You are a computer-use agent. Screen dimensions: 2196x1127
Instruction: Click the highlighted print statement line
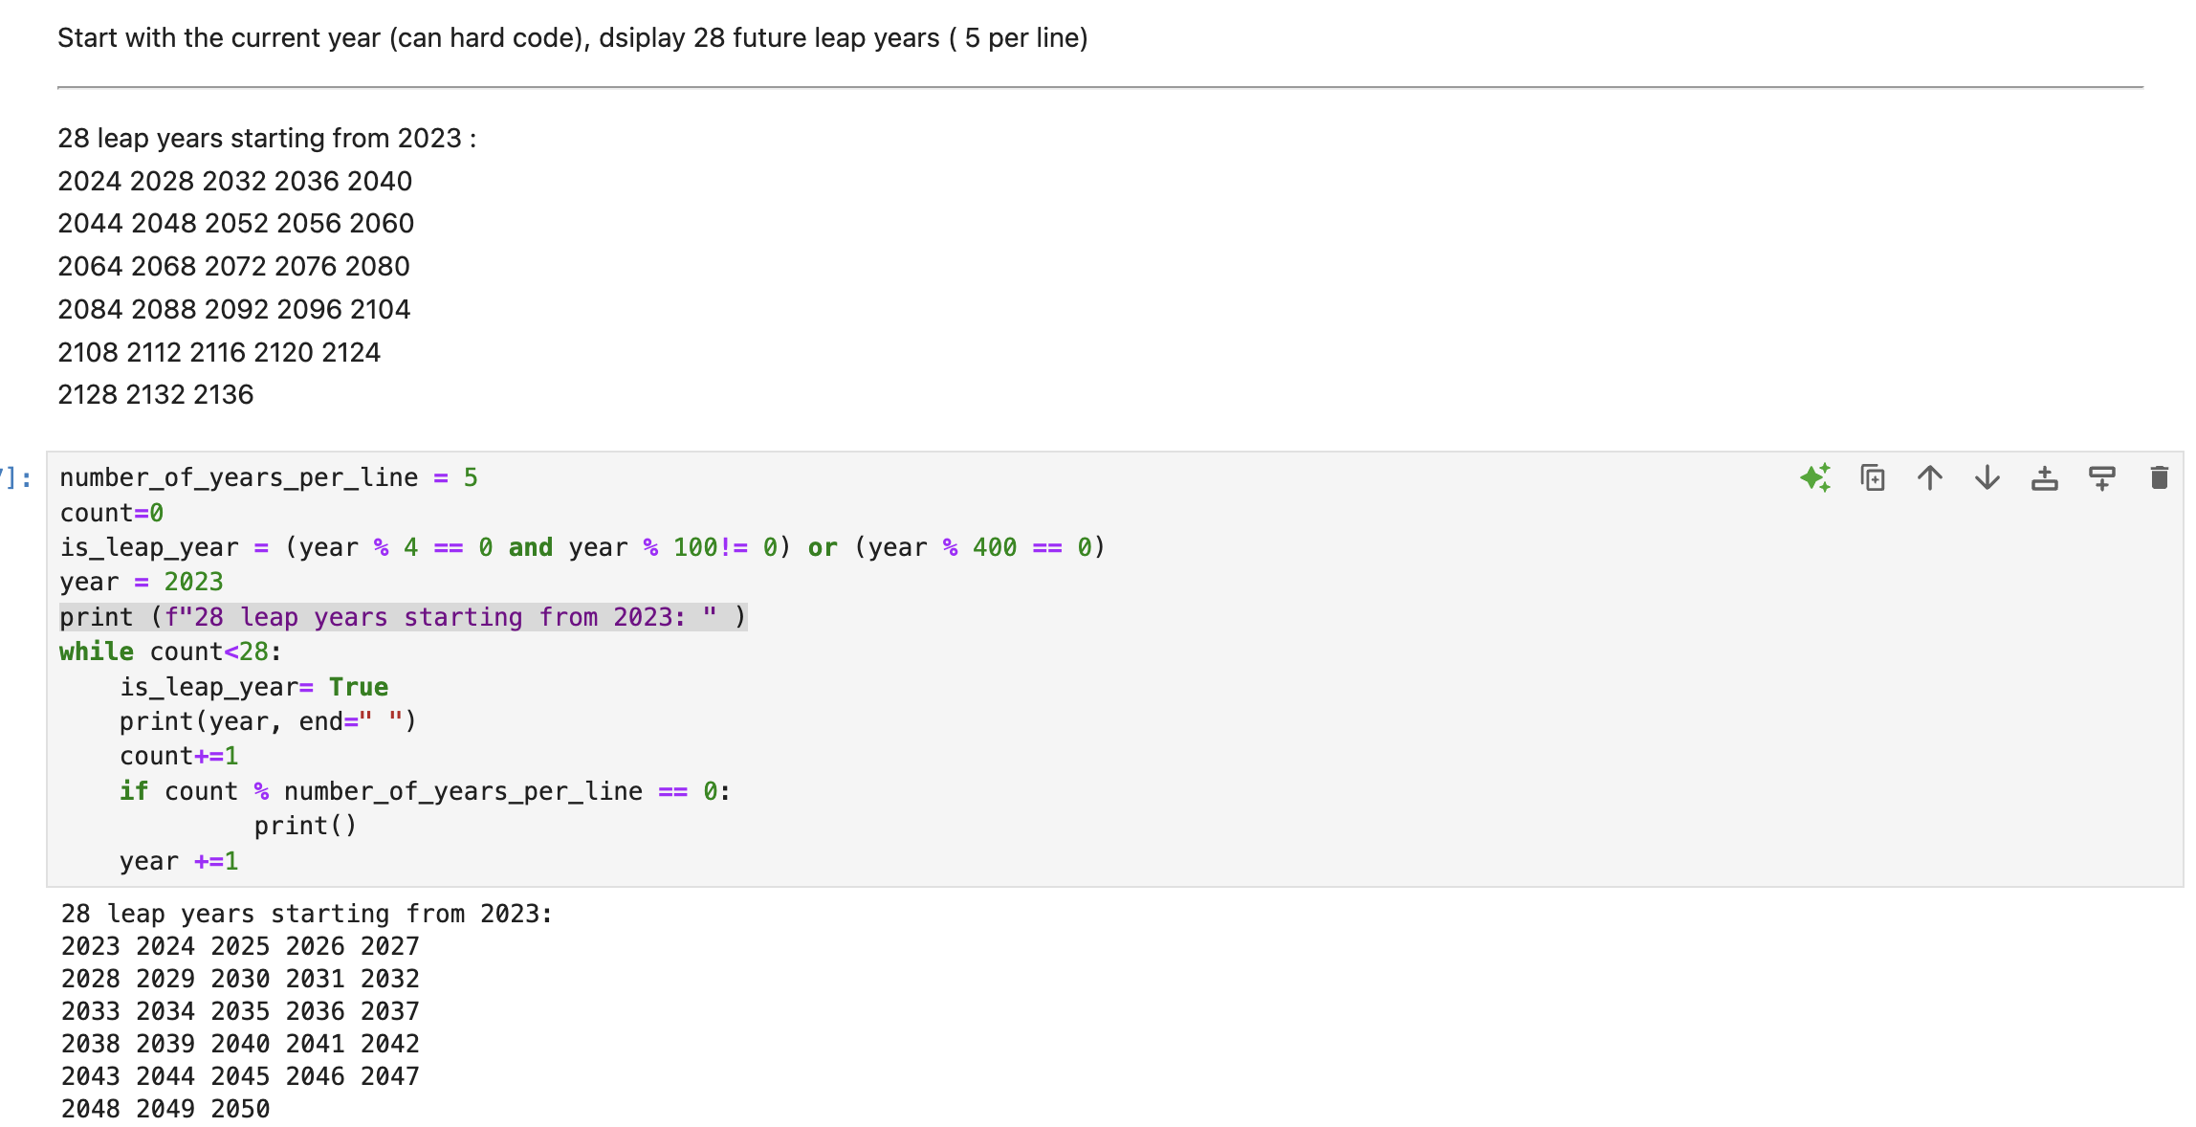pos(402,617)
